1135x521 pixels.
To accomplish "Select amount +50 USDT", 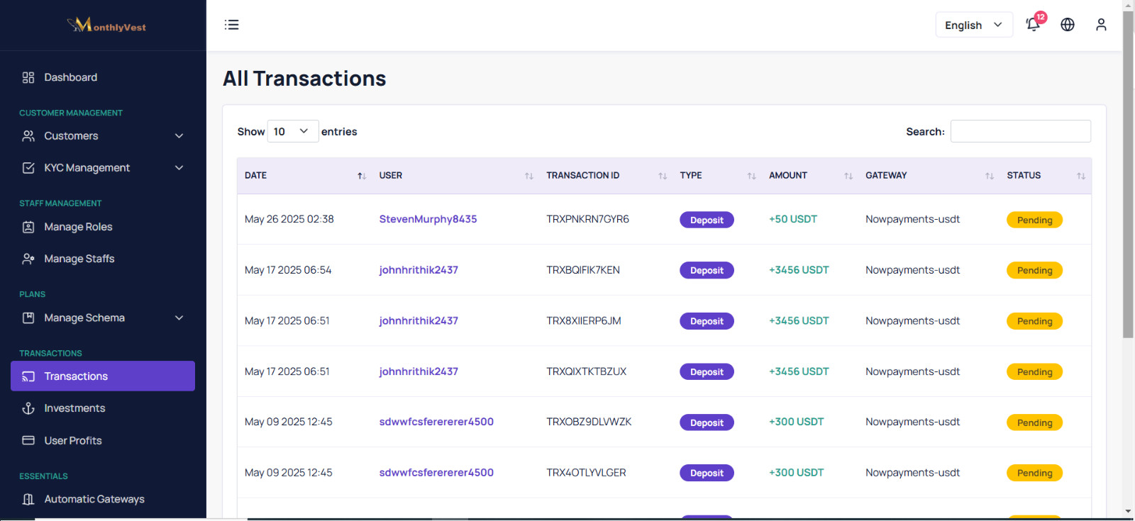I will point(793,219).
